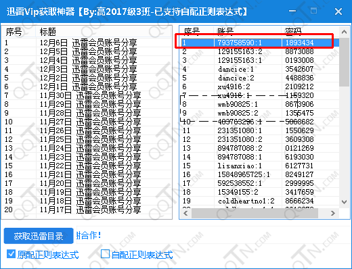The width and height of the screenshot is (352, 269).
Task: Select account 793758590:1
Action: (x=260, y=43)
